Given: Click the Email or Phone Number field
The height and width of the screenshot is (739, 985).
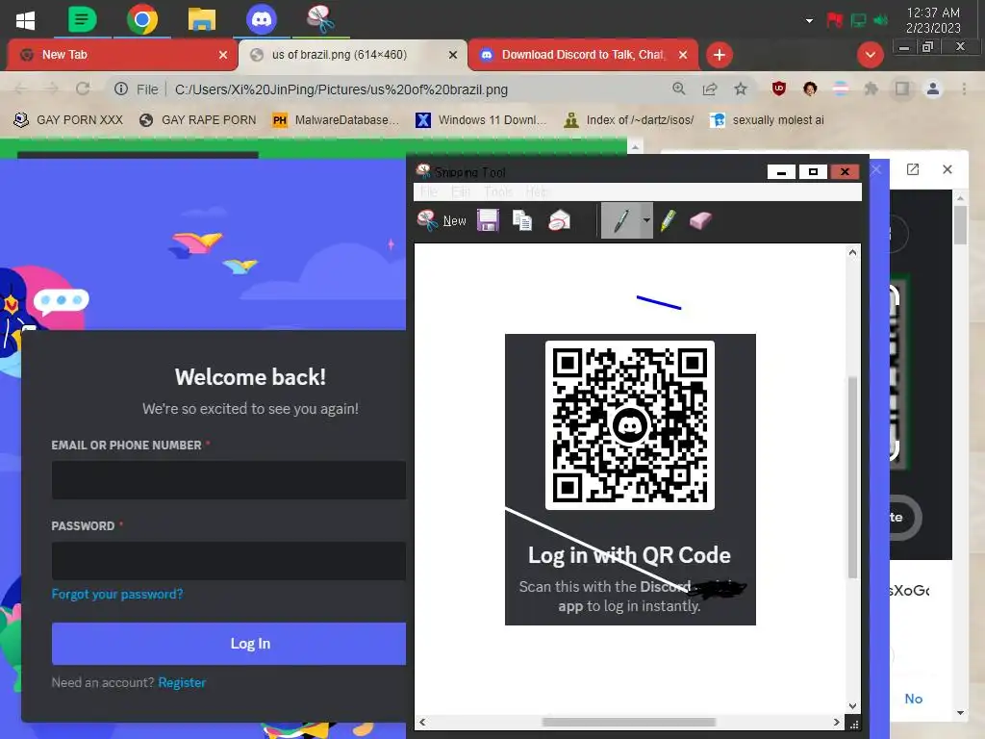Looking at the screenshot, I should coord(229,480).
